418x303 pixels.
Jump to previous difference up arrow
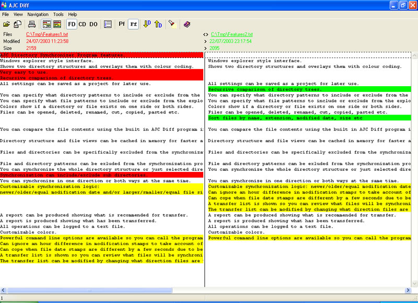pos(158,24)
